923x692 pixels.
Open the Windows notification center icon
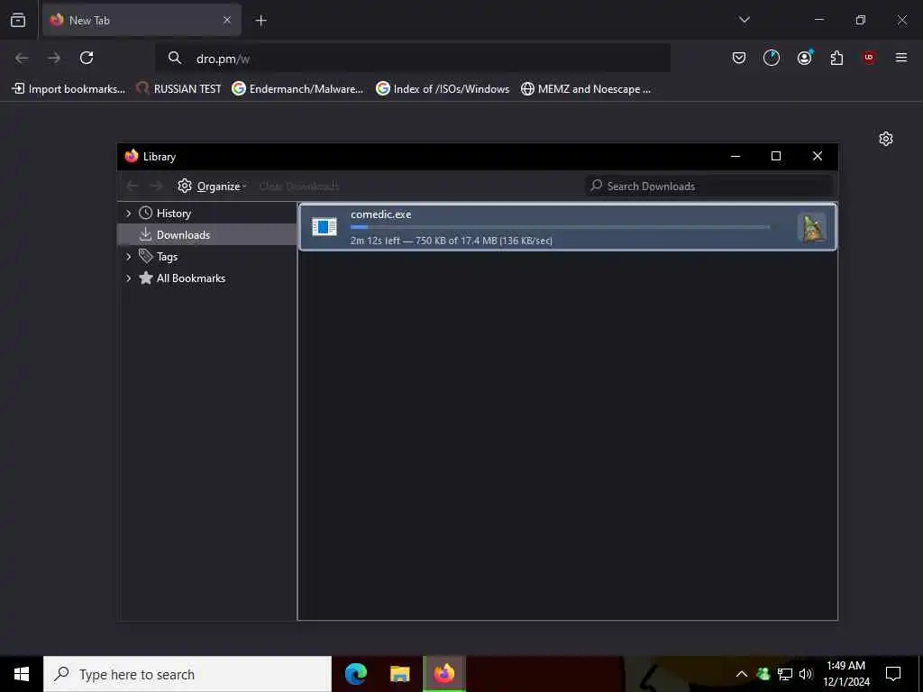point(893,674)
